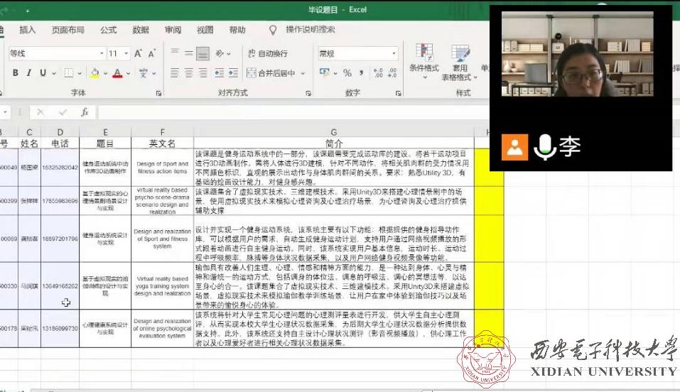
Task: Expand the font size dropdown
Action: pyautogui.click(x=126, y=54)
